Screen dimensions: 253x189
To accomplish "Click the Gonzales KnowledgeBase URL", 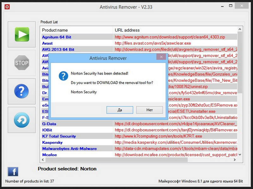I will 203,74.
